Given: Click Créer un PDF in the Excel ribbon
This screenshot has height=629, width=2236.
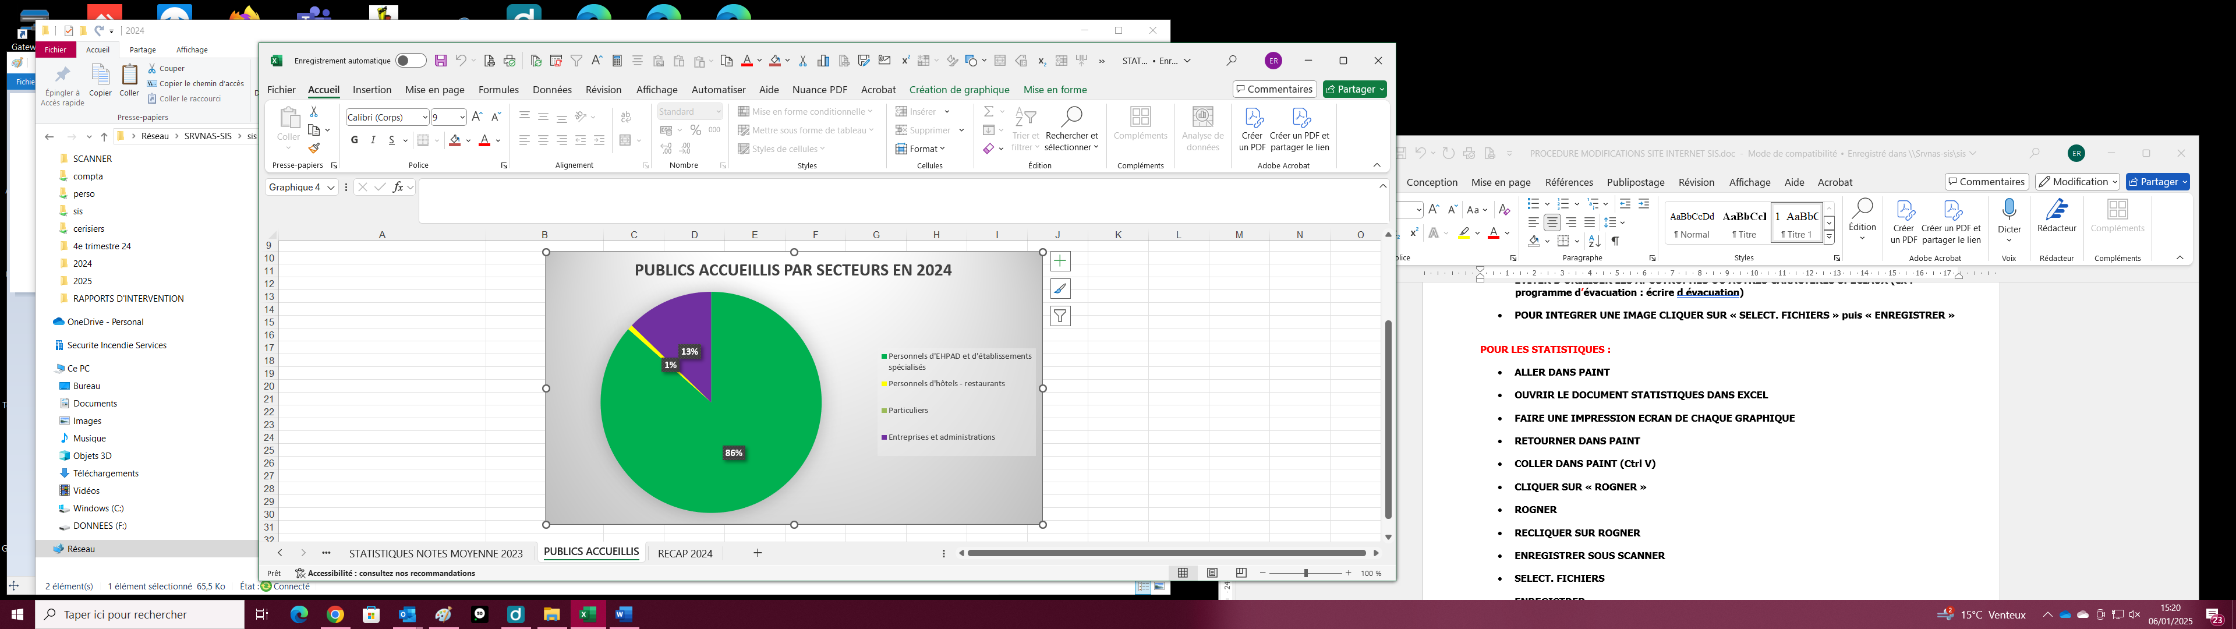Looking at the screenshot, I should tap(1252, 129).
